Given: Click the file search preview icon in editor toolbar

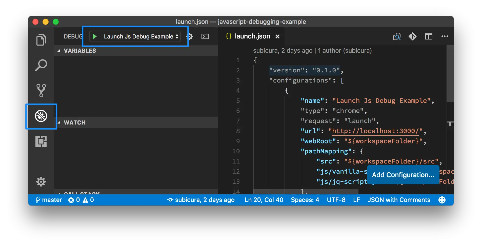Looking at the screenshot, I should (397, 36).
